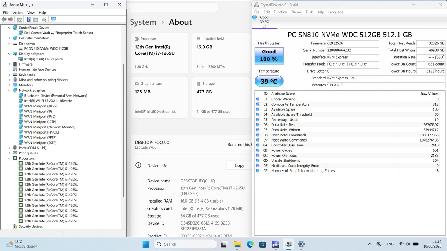447x251 pixels.
Task: Click the Forward arrow in Device Manager toolbar
Action: [11, 20]
